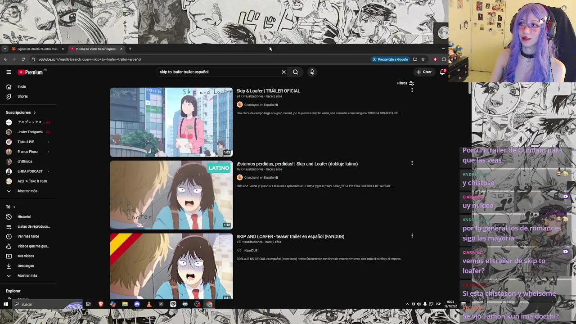Open Discord from the taskbar
The image size is (576, 324).
137,304
